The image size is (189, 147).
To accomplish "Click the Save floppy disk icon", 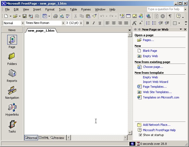I will click(25, 16).
